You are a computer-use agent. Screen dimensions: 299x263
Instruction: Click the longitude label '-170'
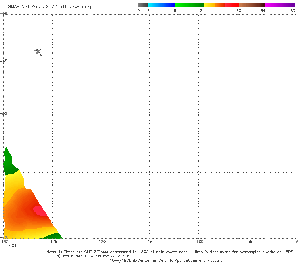[101, 242]
